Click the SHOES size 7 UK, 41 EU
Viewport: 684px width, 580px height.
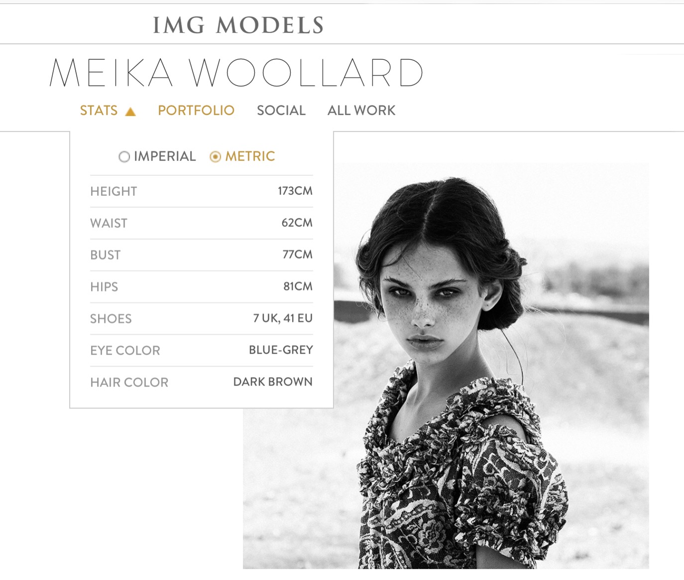point(283,318)
